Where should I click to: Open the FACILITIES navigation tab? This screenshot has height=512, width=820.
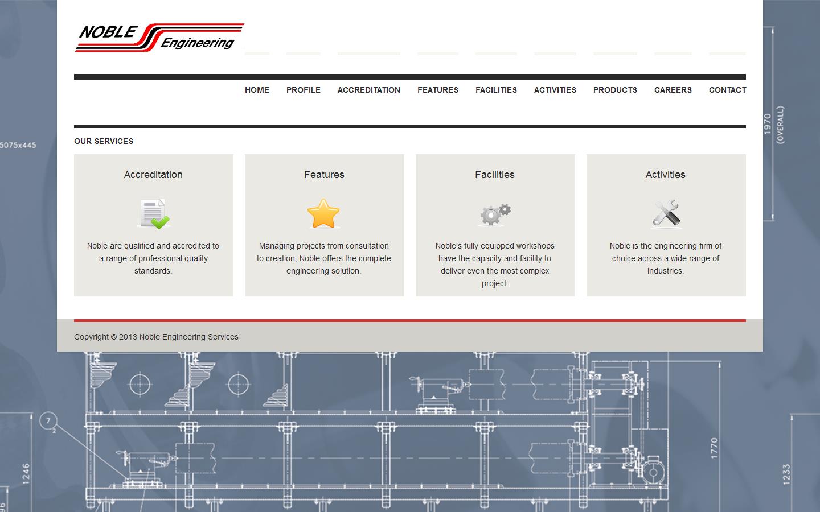point(496,90)
